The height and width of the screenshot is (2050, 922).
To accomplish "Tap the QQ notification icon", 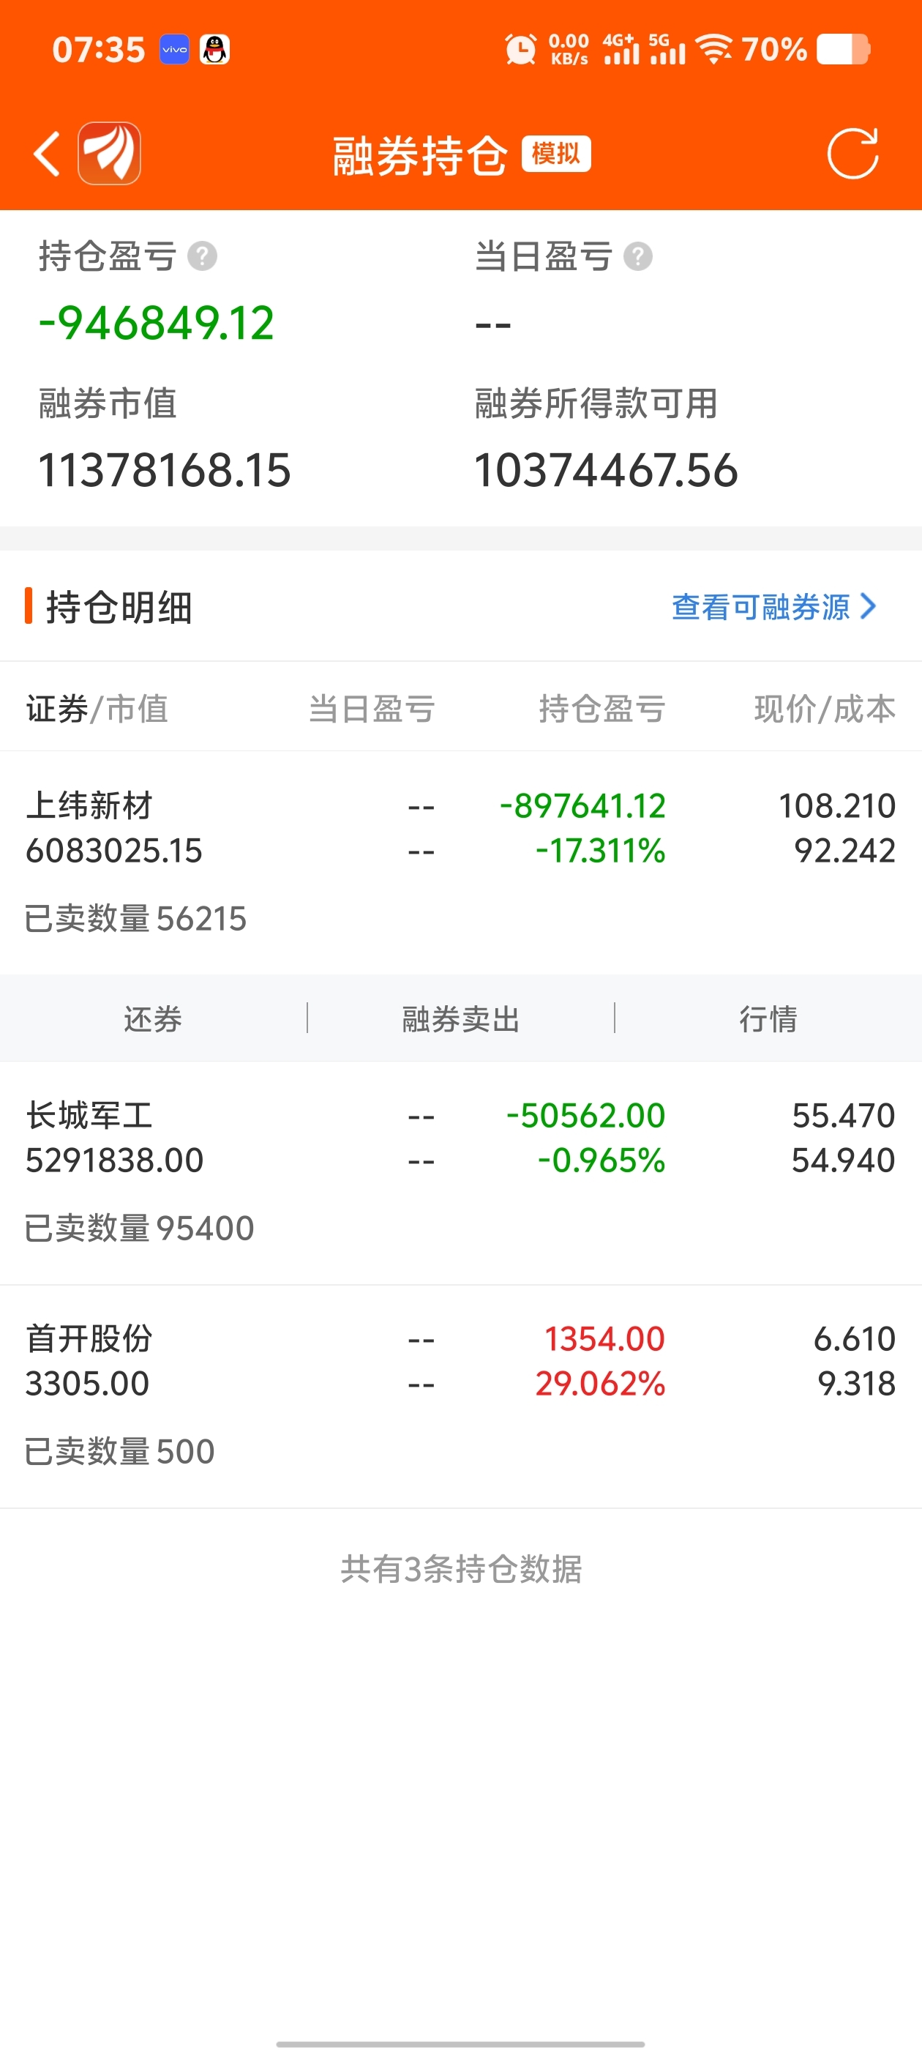I will pos(215,50).
